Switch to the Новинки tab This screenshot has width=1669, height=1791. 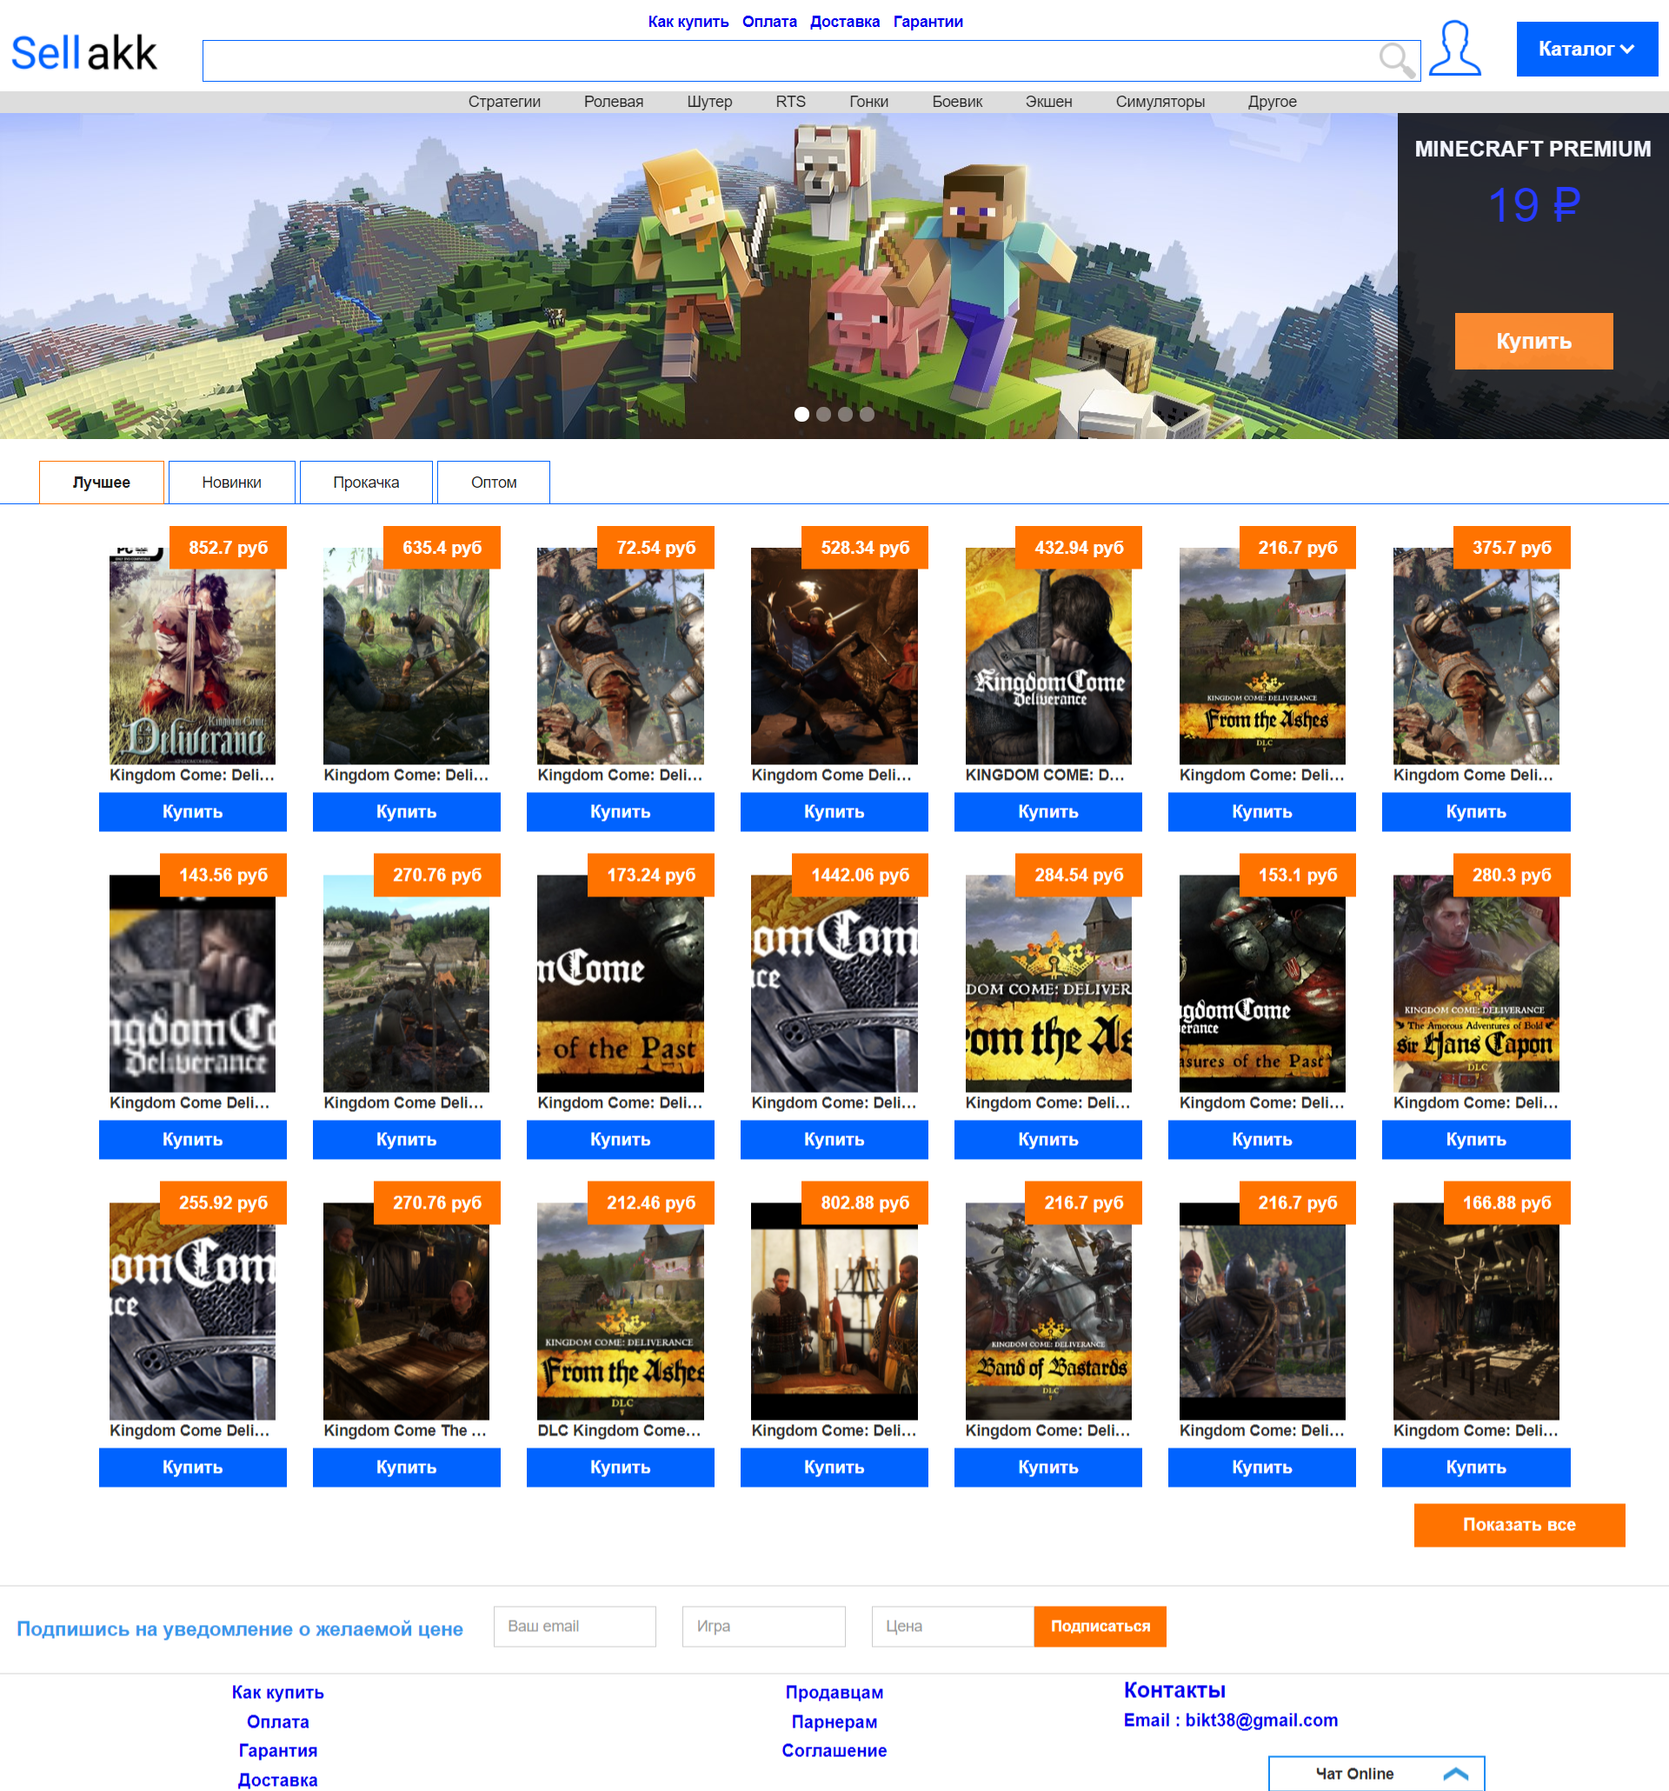tap(231, 482)
